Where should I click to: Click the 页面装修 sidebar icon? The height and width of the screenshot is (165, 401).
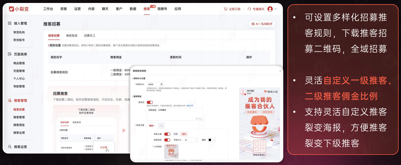coord(10,54)
